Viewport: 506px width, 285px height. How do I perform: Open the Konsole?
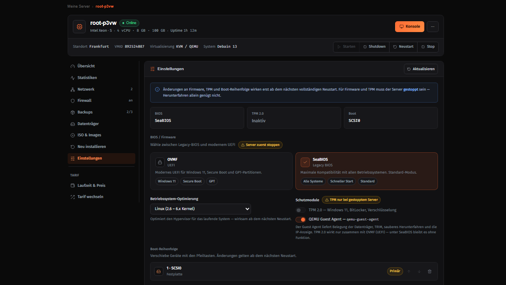pos(410,26)
